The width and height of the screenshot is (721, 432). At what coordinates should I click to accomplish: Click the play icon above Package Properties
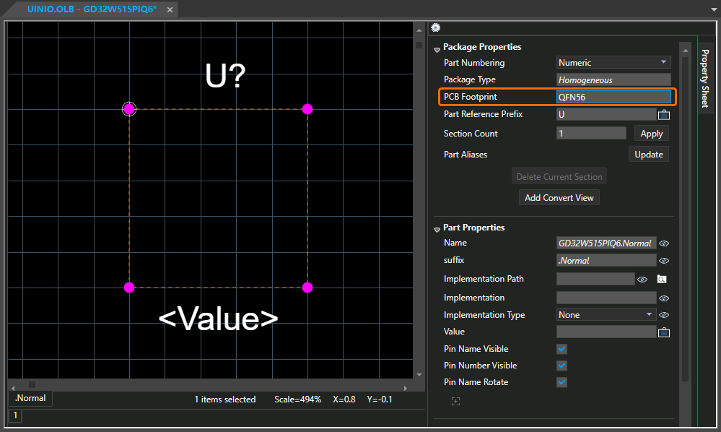(x=436, y=27)
